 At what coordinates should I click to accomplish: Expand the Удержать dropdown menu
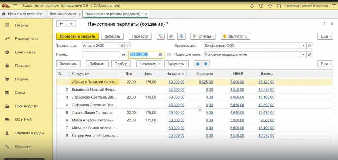(176, 64)
